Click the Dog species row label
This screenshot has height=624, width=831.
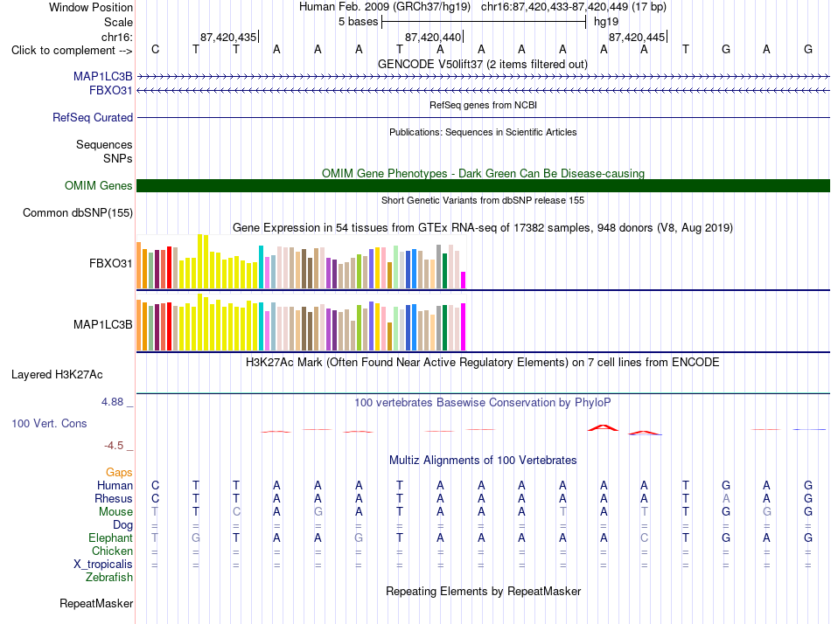coord(123,525)
